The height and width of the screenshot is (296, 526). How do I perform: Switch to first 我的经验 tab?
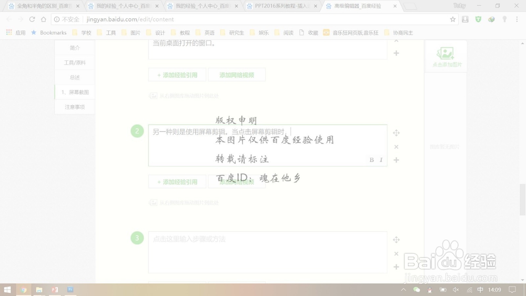pyautogui.click(x=123, y=6)
